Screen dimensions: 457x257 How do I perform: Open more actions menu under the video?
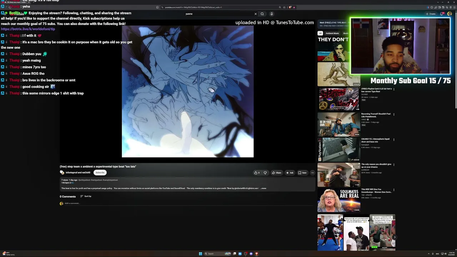click(312, 173)
